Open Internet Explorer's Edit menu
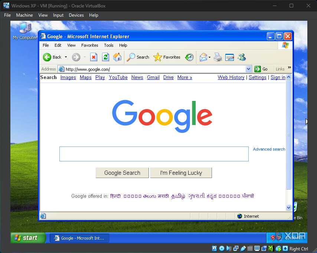 tap(58, 45)
